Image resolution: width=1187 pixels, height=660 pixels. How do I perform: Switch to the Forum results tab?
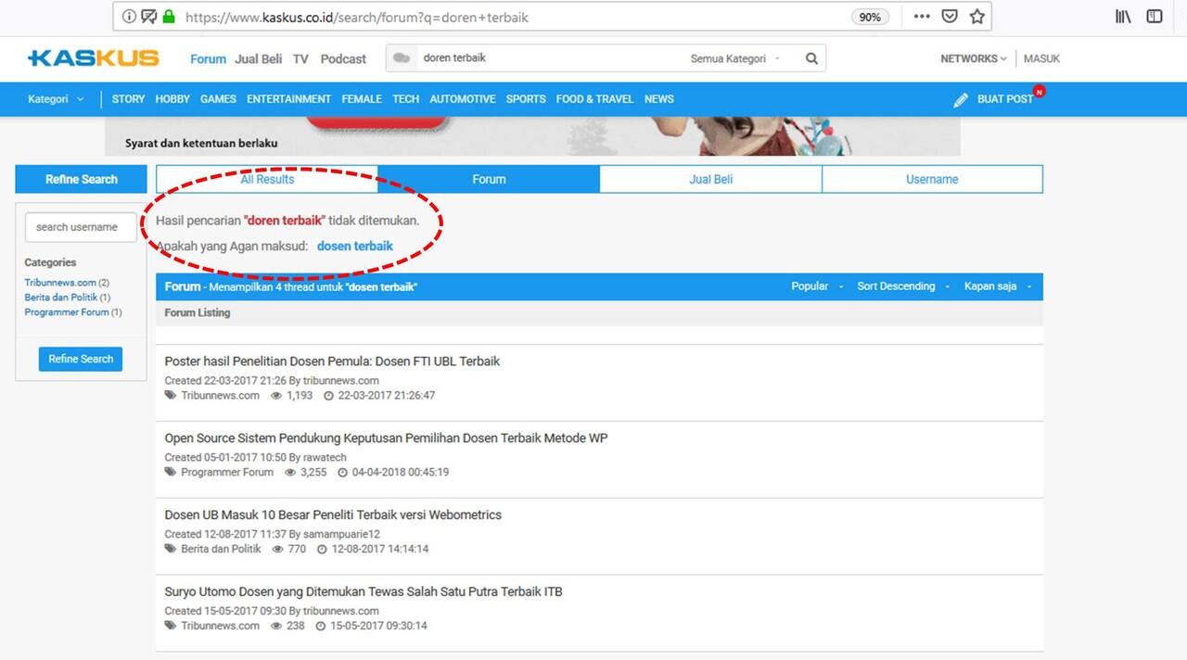click(489, 179)
